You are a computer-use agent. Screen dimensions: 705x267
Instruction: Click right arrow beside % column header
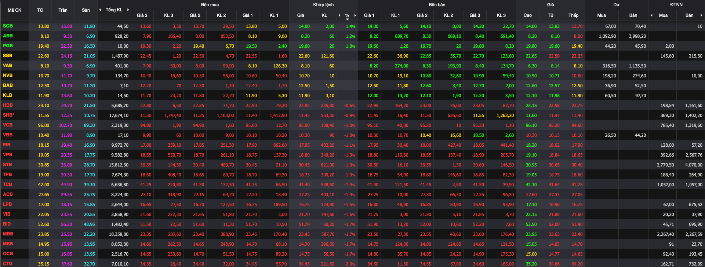(355, 15)
